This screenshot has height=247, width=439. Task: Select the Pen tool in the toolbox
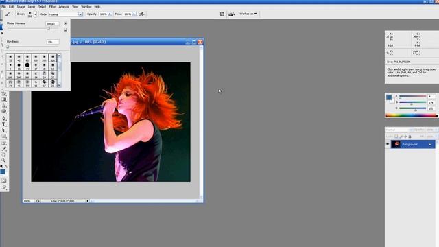(x=4, y=118)
